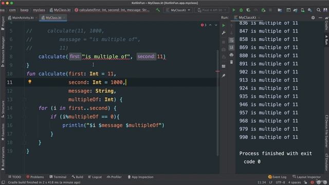Click the wrench icon in Run panel
The height and width of the screenshot is (185, 329).
point(224,33)
